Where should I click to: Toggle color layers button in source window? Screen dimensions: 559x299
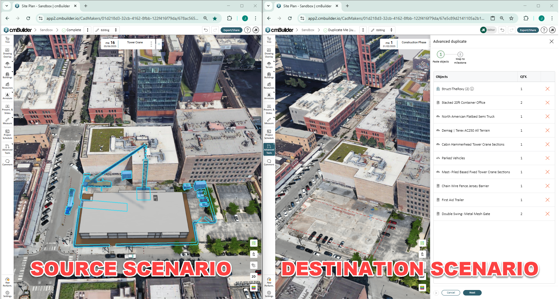pos(253,288)
